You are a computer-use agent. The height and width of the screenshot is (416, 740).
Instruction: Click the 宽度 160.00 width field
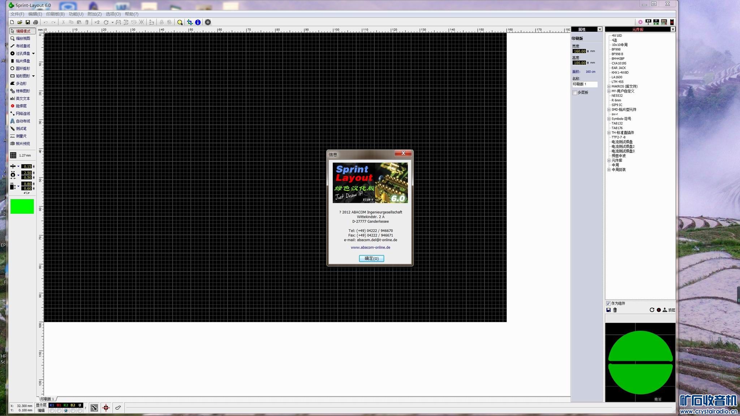coord(579,51)
